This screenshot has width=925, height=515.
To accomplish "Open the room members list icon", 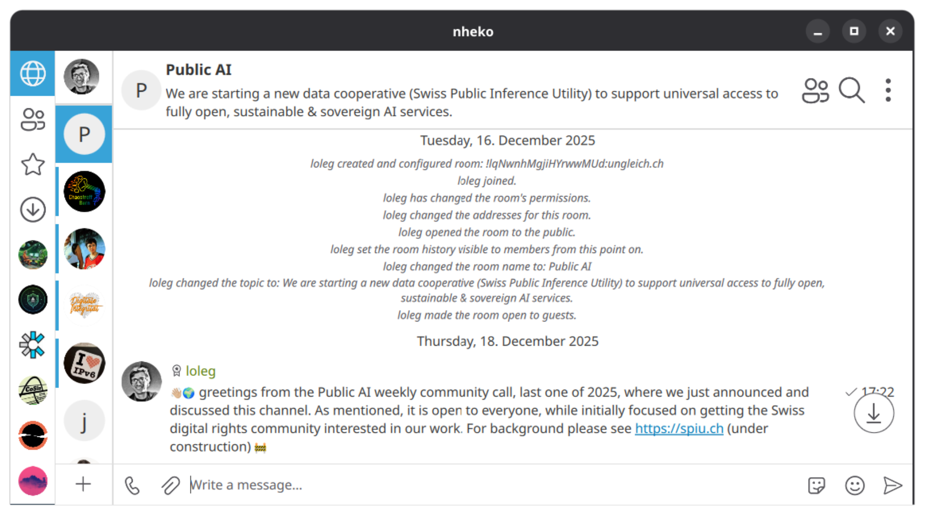I will [815, 91].
